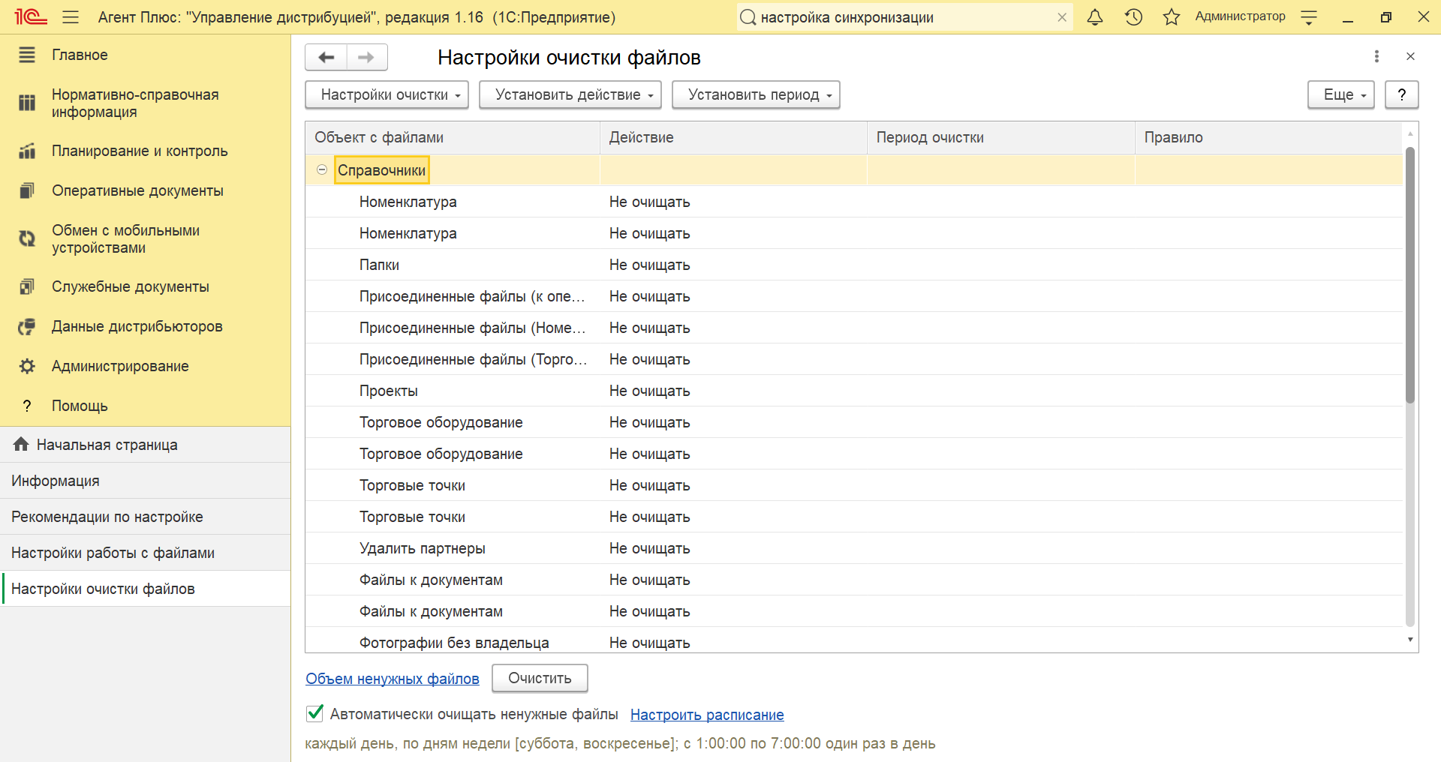Open help with the question mark button
The image size is (1441, 762).
click(x=1402, y=94)
